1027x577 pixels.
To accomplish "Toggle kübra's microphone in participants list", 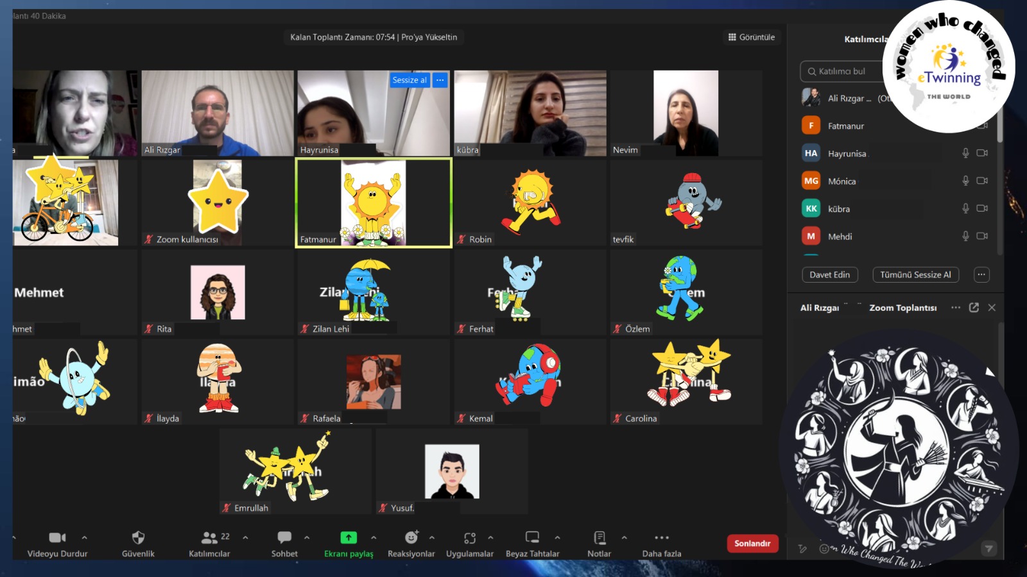I will [x=965, y=208].
